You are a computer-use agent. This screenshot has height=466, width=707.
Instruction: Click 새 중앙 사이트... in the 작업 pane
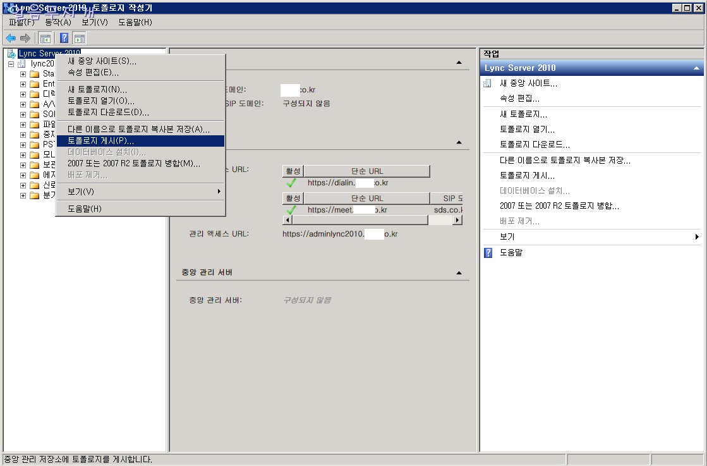pyautogui.click(x=528, y=83)
